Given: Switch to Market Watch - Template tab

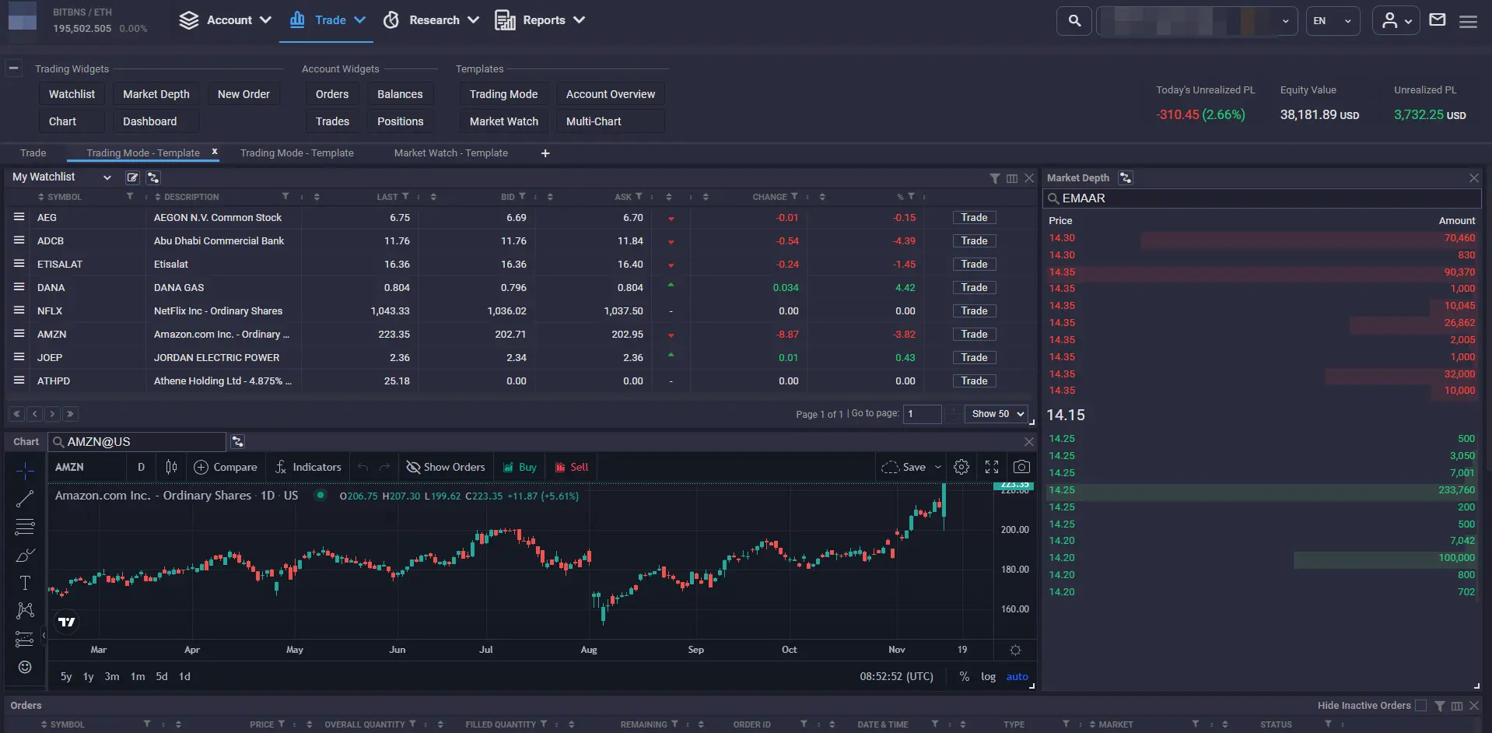Looking at the screenshot, I should 451,153.
